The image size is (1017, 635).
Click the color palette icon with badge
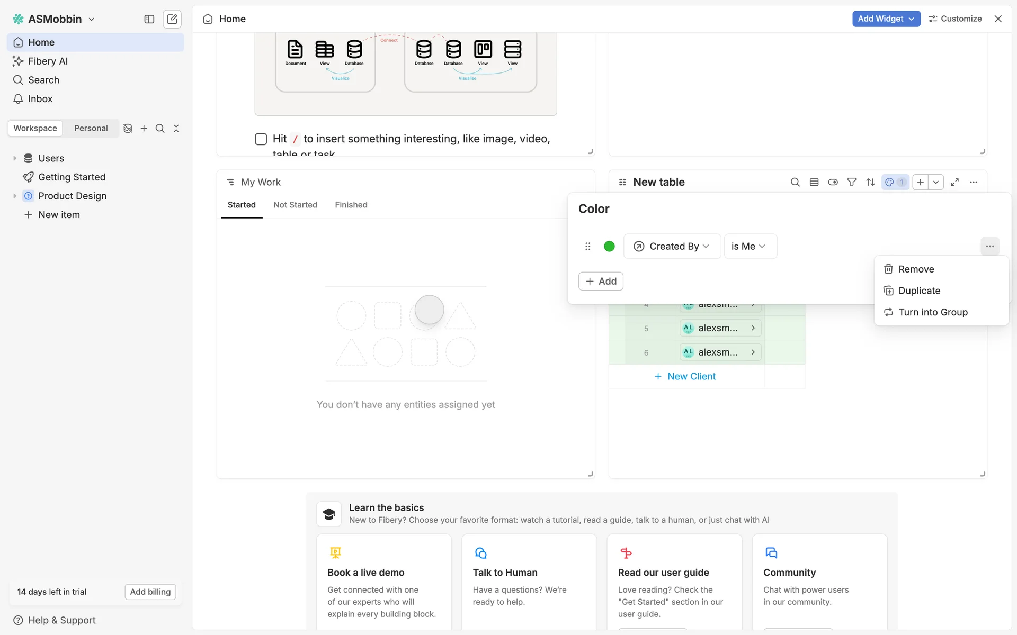pyautogui.click(x=895, y=182)
